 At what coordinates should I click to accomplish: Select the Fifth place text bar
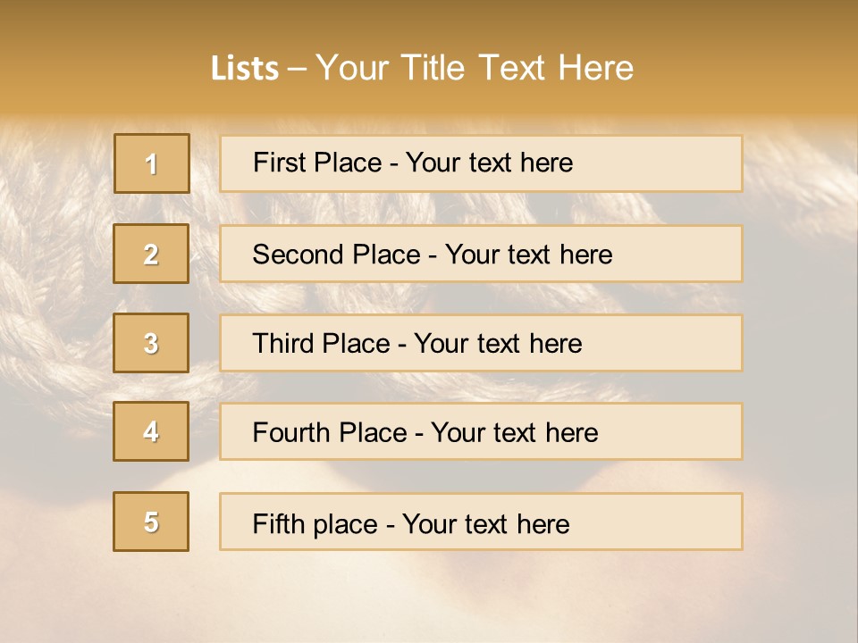481,522
